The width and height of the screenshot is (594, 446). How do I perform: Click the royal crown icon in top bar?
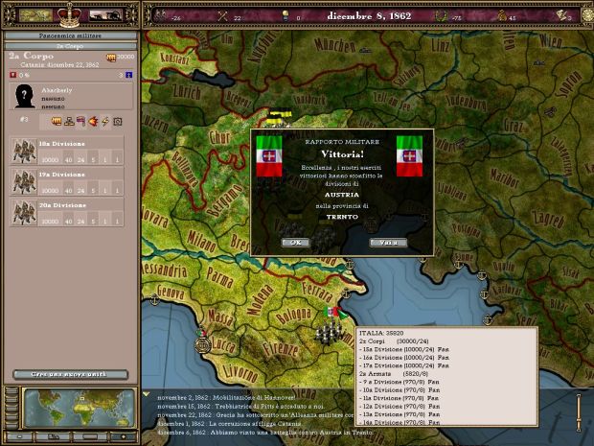coord(69,15)
